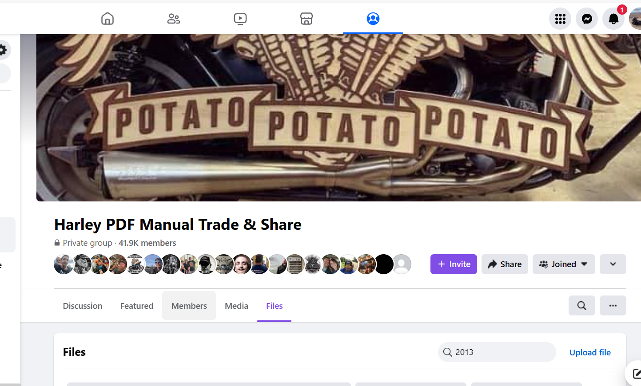Open the Media tab
This screenshot has width=641, height=386.
click(237, 306)
